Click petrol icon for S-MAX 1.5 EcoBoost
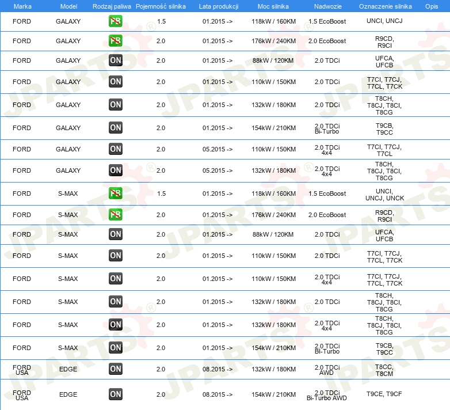The image size is (450, 410). tap(115, 193)
